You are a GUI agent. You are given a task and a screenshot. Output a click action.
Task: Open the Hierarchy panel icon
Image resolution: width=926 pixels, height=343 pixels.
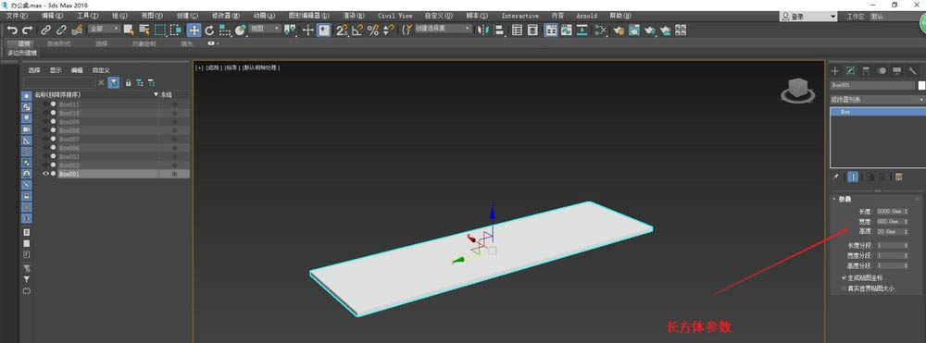pyautogui.click(x=866, y=70)
